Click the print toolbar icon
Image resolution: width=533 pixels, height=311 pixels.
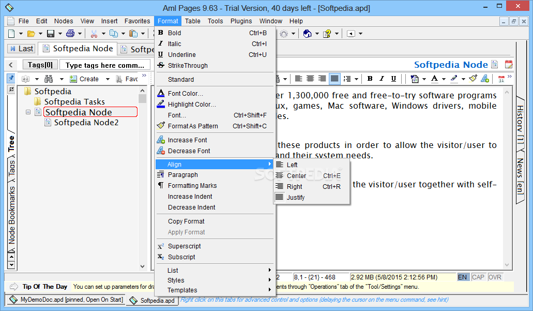tap(70, 33)
